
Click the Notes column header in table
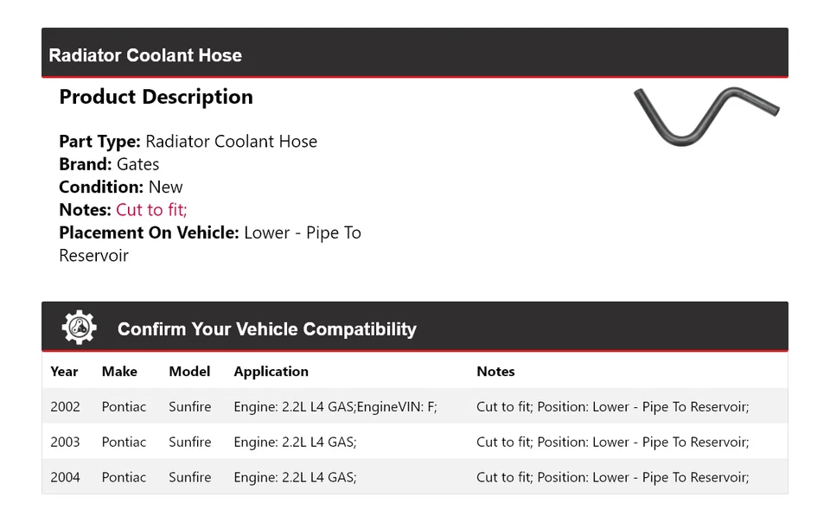(495, 372)
